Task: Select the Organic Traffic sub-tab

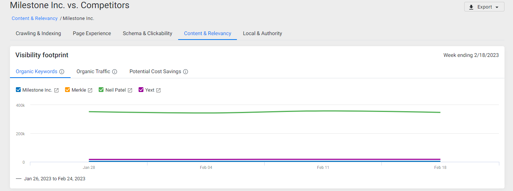Action: pyautogui.click(x=94, y=71)
